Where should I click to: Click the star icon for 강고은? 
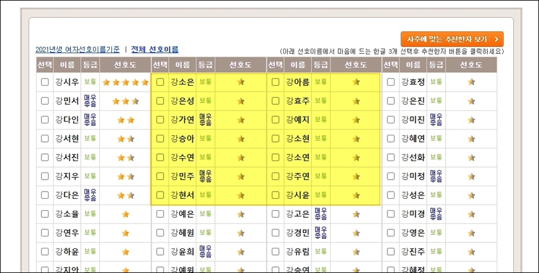(x=356, y=214)
